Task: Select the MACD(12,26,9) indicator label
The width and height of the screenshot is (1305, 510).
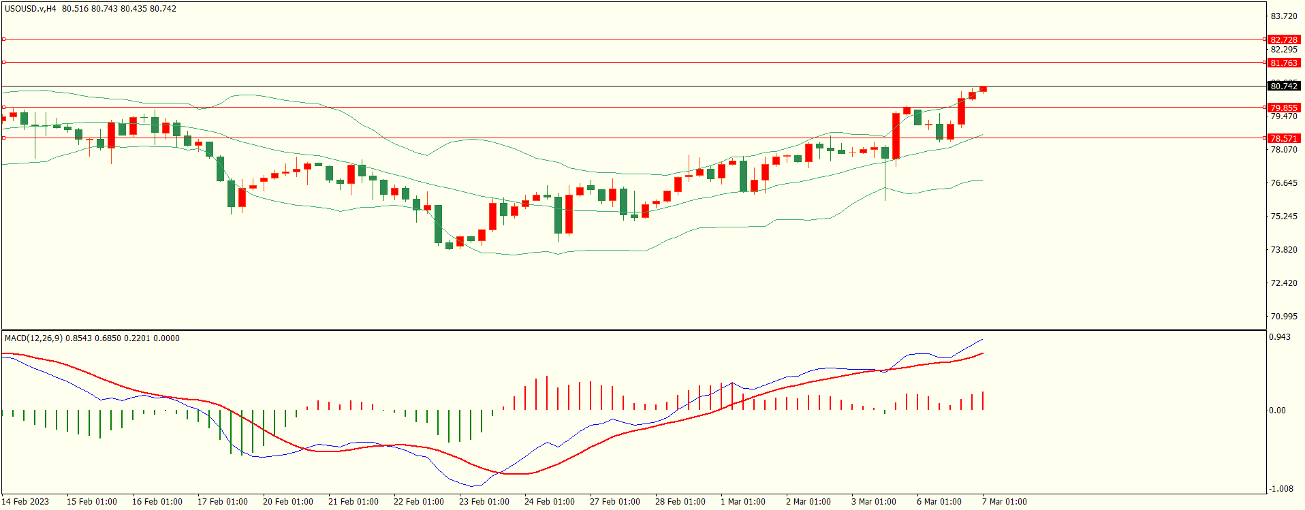Action: click(33, 338)
